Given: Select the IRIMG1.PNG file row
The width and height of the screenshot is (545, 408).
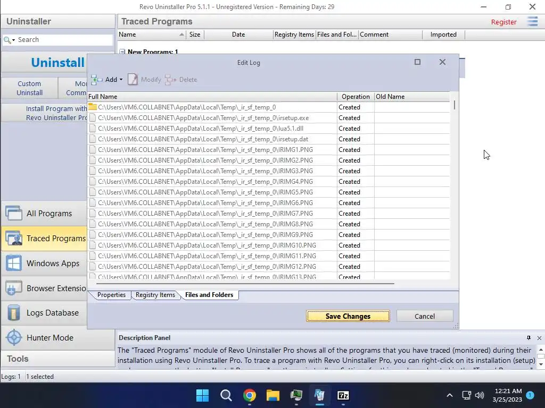Looking at the screenshot, I should tap(268, 149).
